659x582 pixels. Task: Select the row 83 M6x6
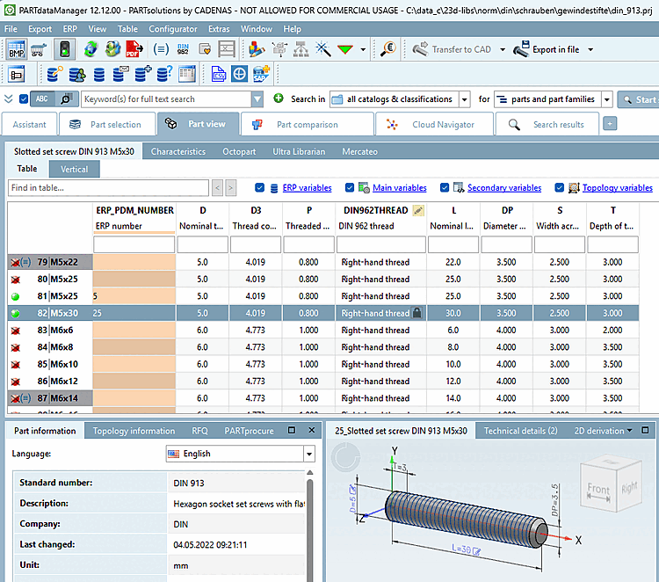tap(322, 330)
